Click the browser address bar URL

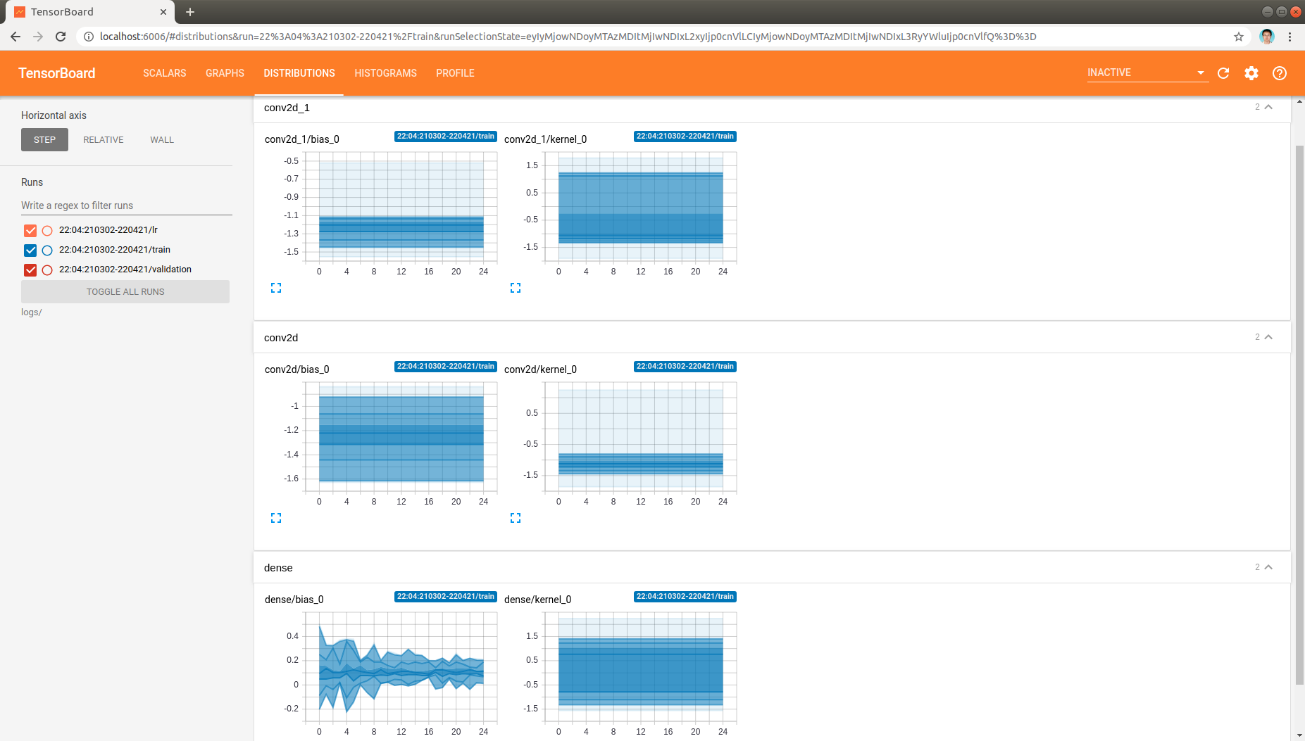point(568,37)
